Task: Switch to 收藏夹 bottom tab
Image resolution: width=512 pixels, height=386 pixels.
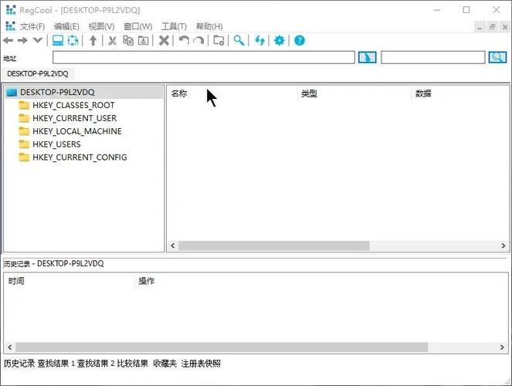Action: pyautogui.click(x=165, y=364)
